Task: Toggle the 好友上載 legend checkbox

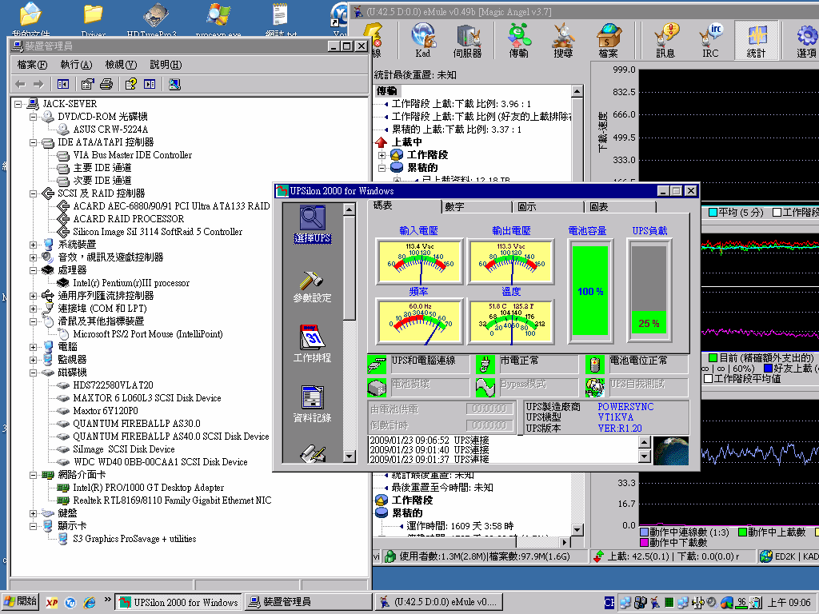Action: pyautogui.click(x=768, y=369)
